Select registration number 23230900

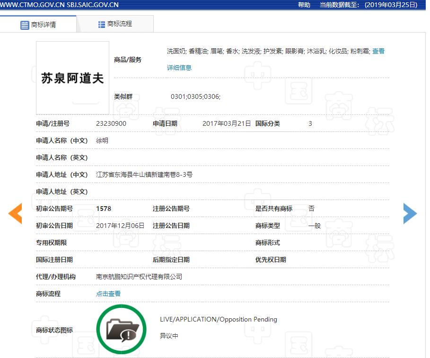(x=111, y=123)
